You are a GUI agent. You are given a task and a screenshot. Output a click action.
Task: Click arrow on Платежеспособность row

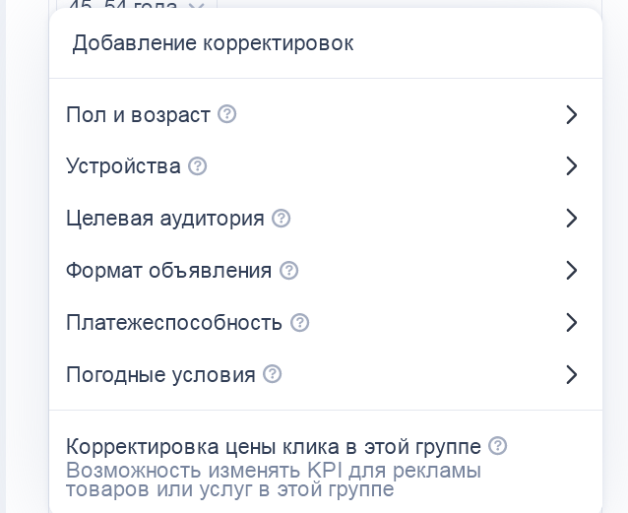click(572, 323)
